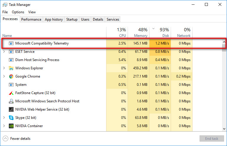Click the Task Manager title bar icon

5,5
